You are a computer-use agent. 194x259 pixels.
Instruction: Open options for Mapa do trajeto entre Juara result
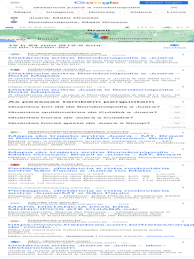click(183, 133)
